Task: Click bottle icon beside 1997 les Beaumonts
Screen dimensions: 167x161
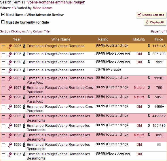Action: [24, 125]
